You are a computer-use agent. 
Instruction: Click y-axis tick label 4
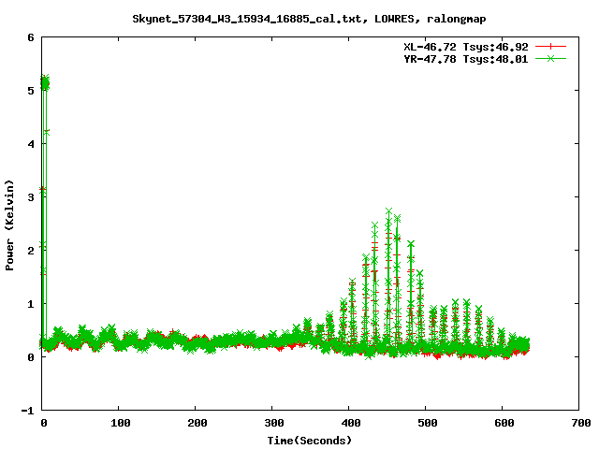coord(31,144)
